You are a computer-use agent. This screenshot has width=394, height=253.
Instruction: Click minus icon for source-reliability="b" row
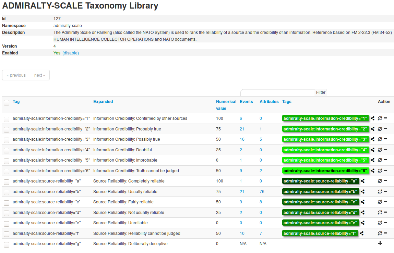click(385, 191)
